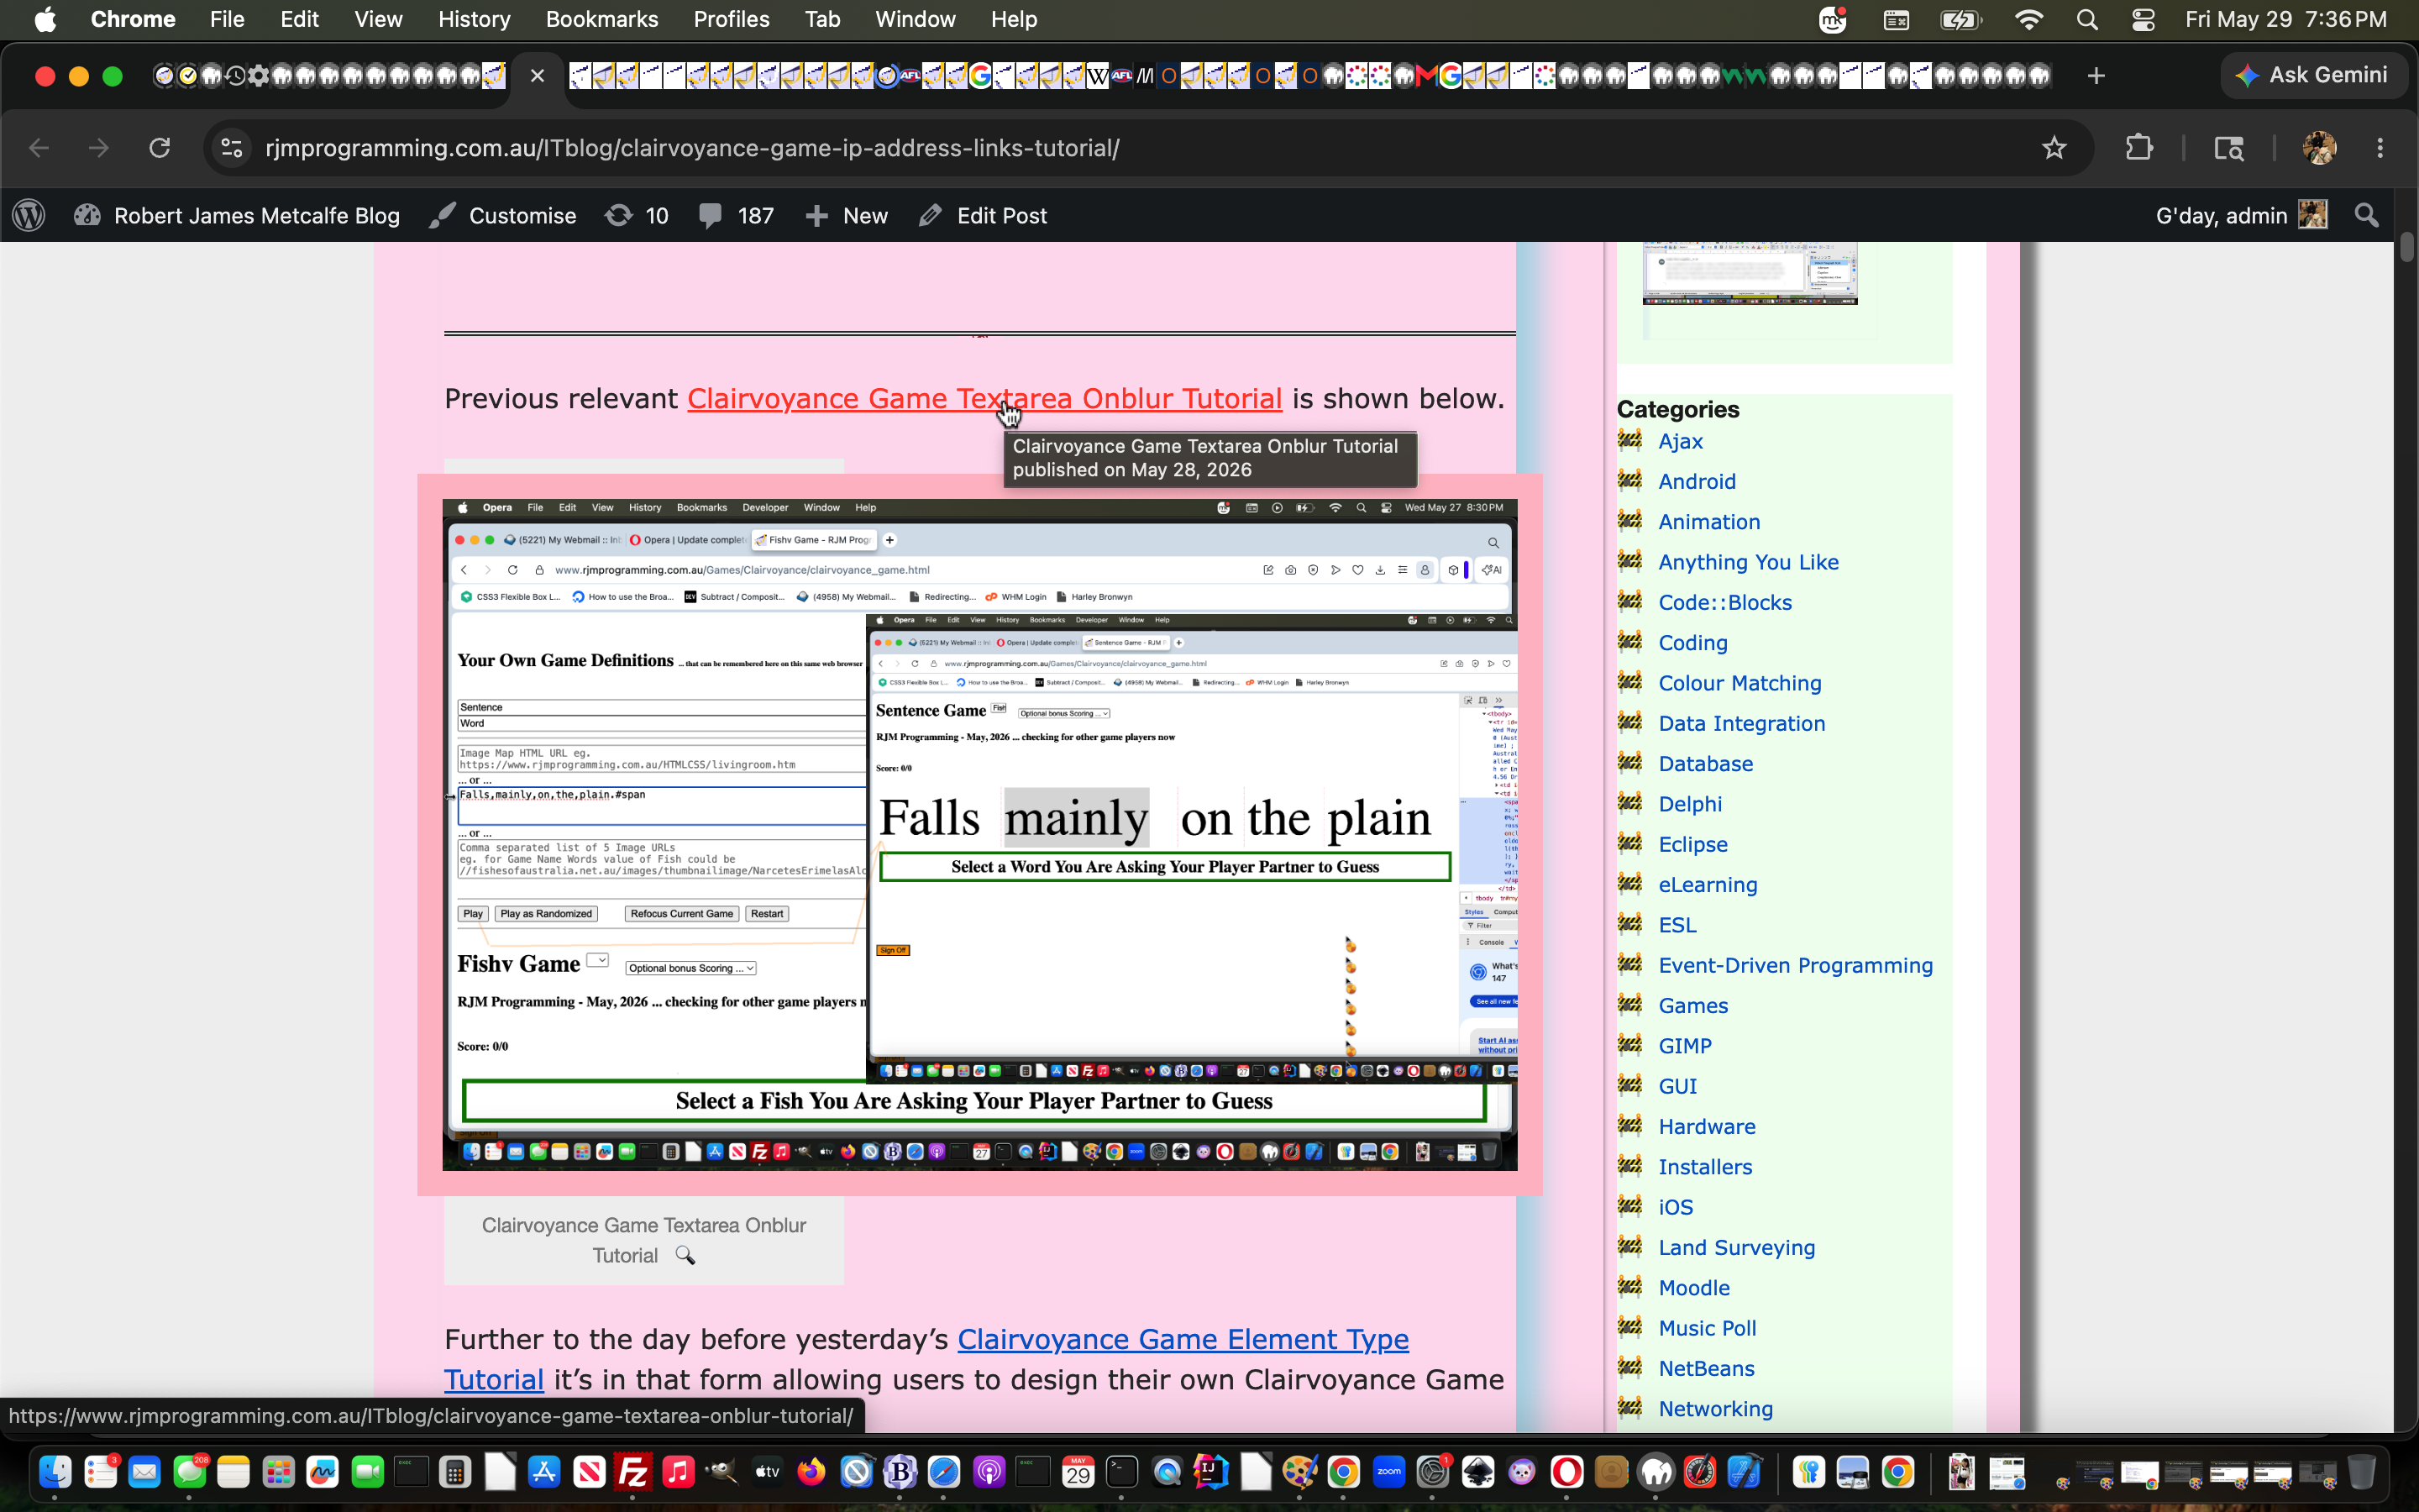2419x1512 pixels.
Task: Open Firefox from the Dock
Action: tap(811, 1472)
